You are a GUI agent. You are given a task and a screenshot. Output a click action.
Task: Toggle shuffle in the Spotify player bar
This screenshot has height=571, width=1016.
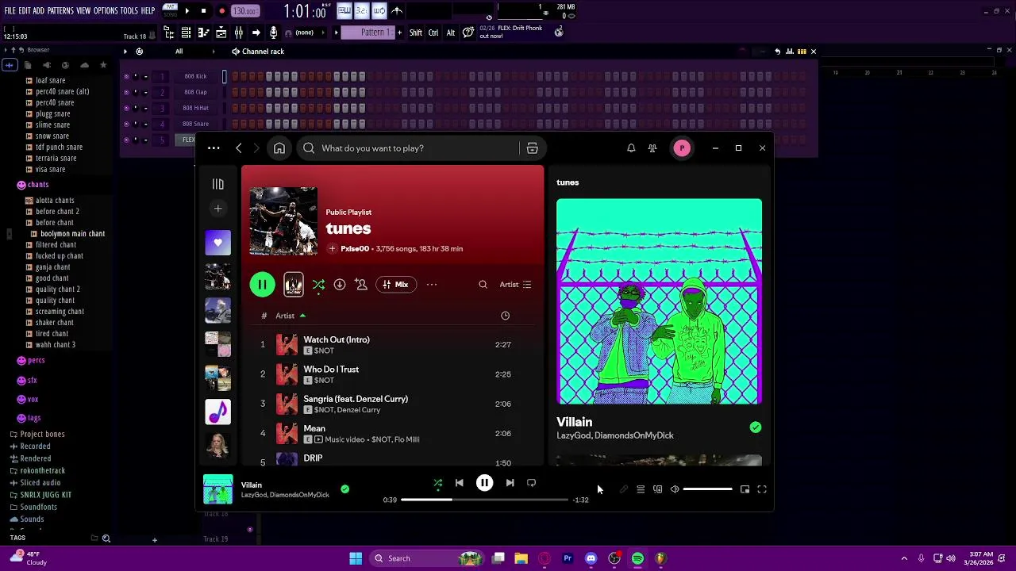(x=437, y=482)
